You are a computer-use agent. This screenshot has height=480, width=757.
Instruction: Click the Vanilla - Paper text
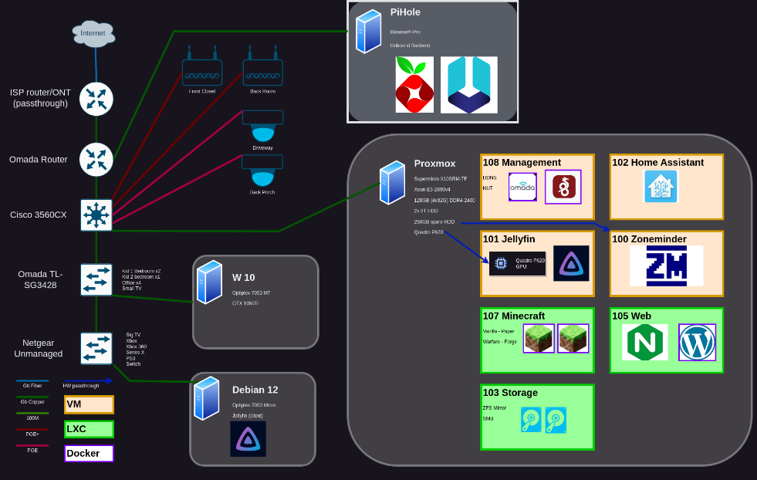498,332
